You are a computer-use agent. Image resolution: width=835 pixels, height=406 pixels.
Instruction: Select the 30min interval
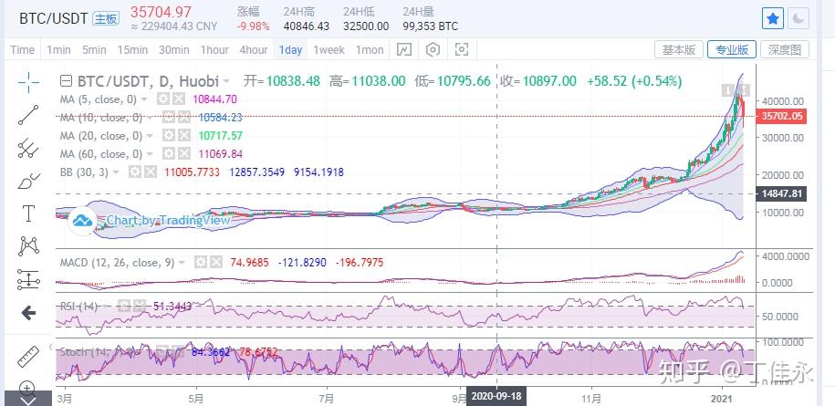tap(174, 50)
